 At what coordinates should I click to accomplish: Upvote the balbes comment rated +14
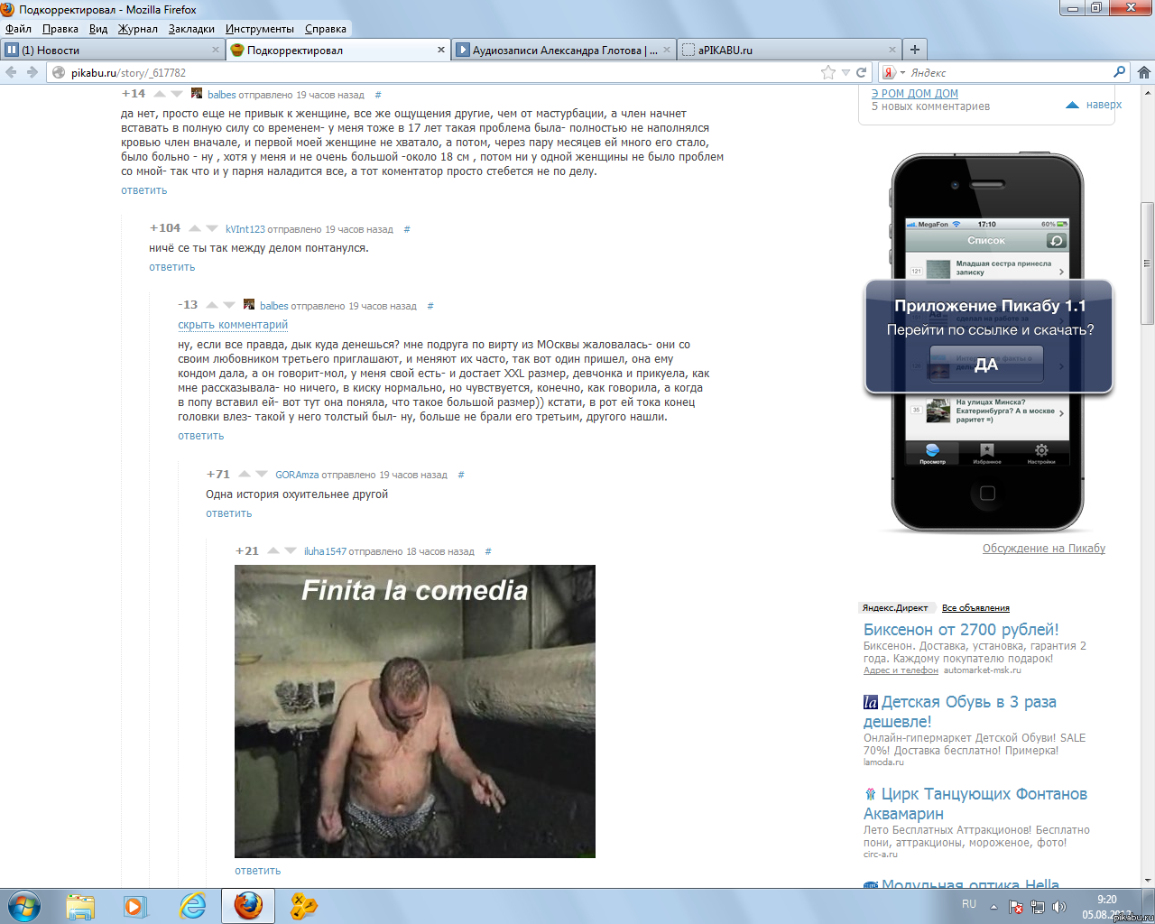[x=160, y=94]
